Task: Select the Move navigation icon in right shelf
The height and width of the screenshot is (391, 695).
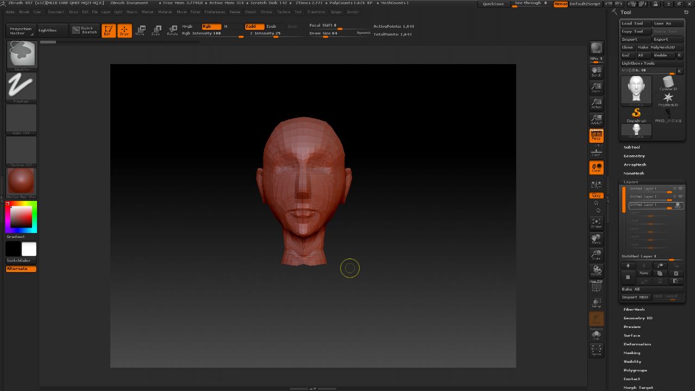Action: (596, 239)
